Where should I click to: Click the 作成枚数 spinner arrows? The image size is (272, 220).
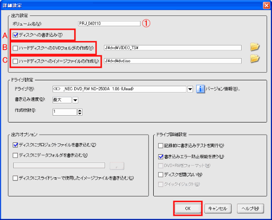point(80,112)
